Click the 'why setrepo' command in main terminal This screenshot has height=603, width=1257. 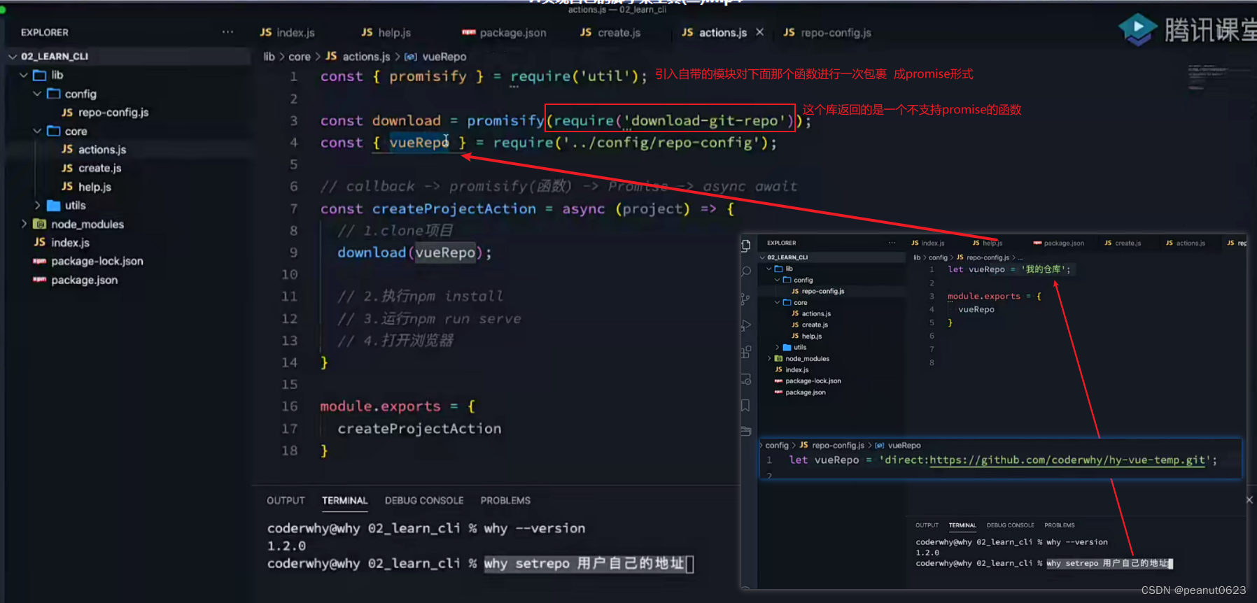click(x=526, y=563)
